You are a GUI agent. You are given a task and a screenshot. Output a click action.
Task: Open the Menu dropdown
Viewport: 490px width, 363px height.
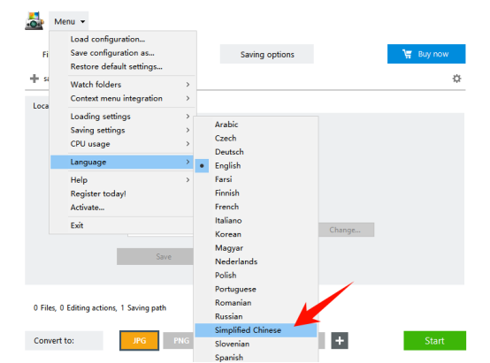[69, 21]
